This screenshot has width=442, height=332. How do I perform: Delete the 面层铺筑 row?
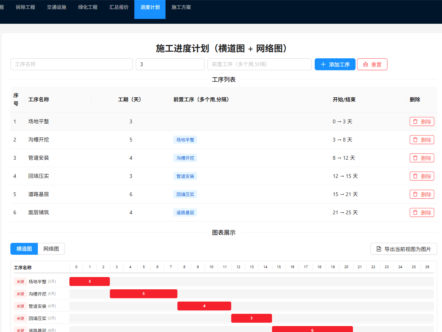click(x=422, y=212)
